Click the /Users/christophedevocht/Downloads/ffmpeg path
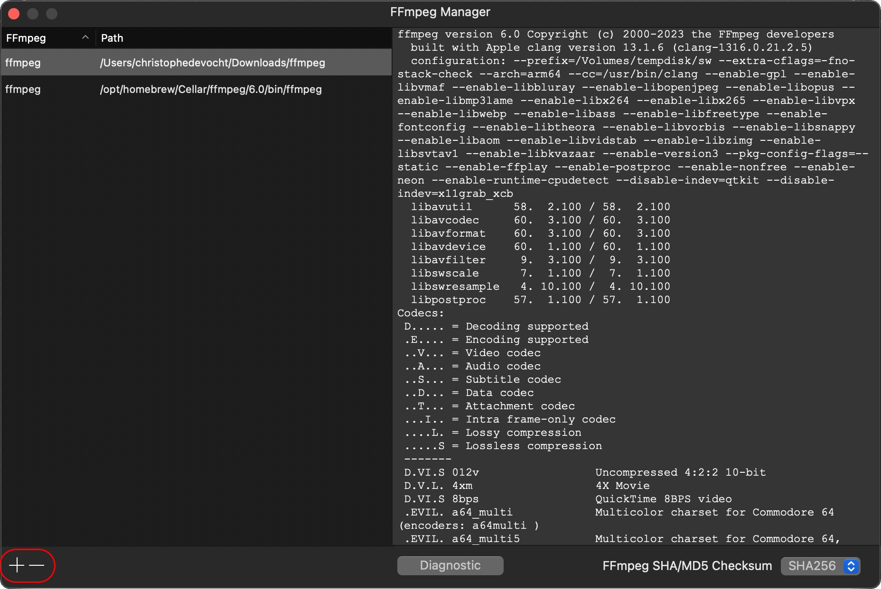 pos(213,63)
